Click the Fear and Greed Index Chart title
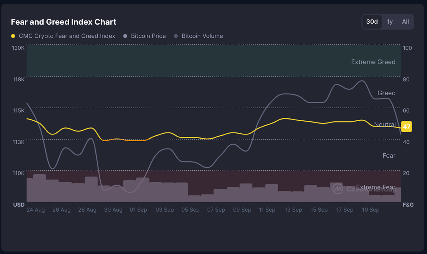The width and height of the screenshot is (427, 254). pos(64,22)
